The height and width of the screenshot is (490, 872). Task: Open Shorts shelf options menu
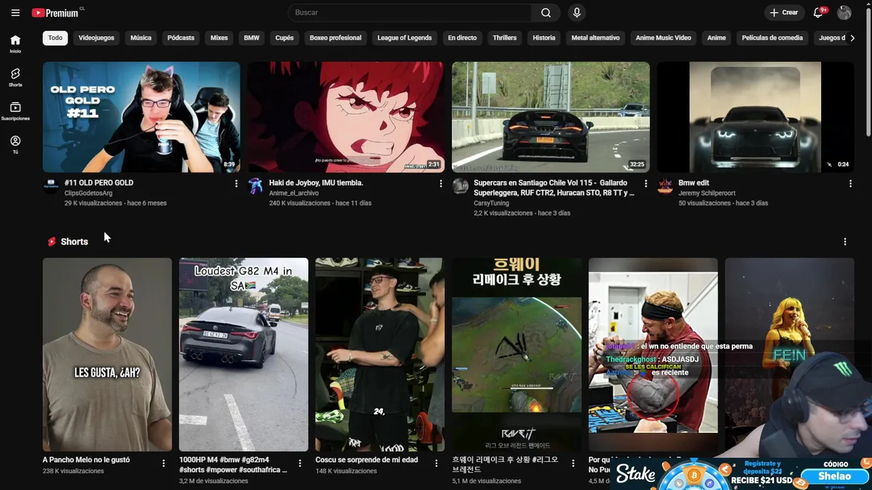tap(845, 242)
